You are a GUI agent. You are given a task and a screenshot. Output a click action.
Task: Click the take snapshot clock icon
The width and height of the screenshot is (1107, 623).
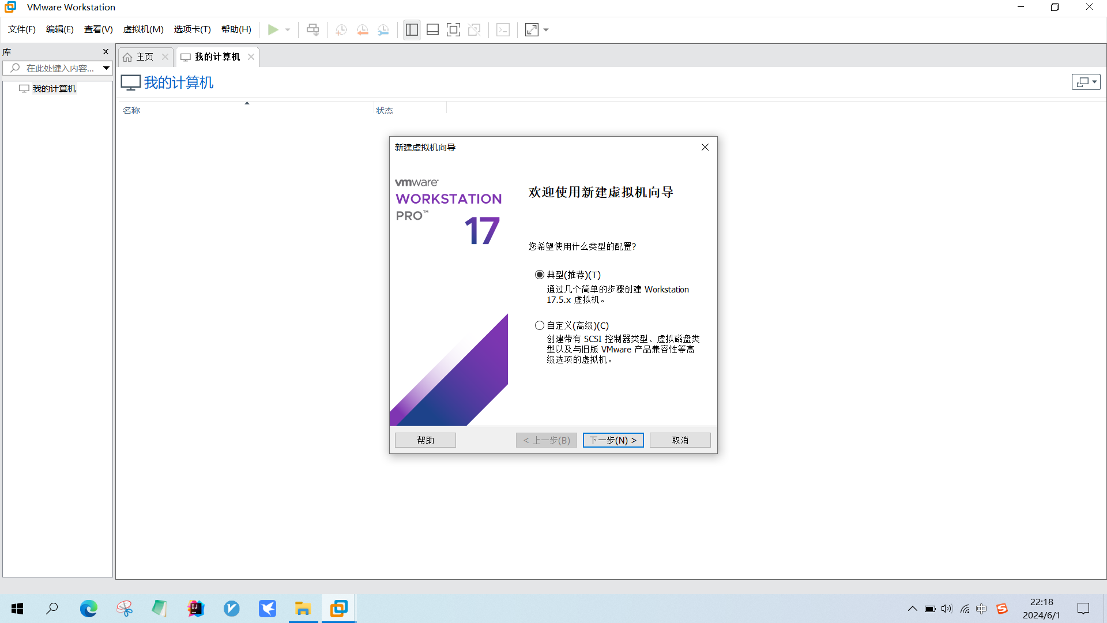(x=341, y=29)
